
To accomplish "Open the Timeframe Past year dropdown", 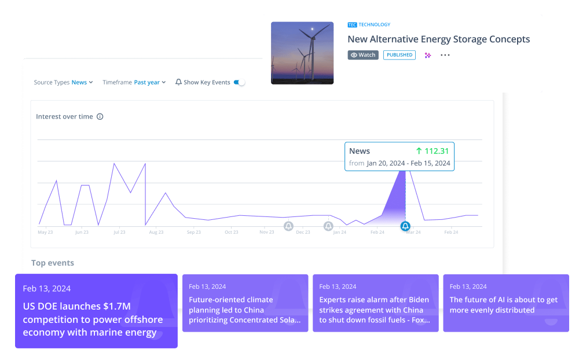I will (149, 82).
